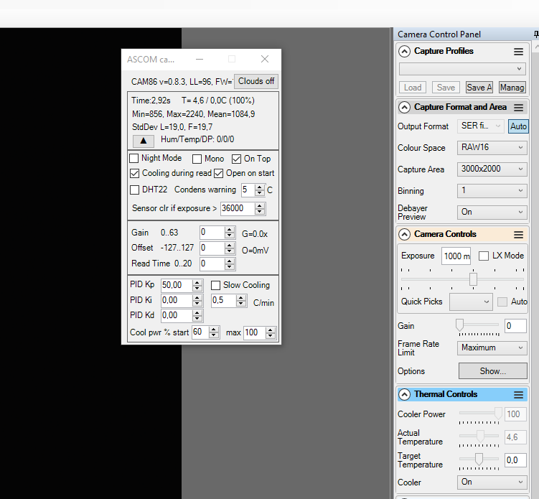Click the Options Show... button
The height and width of the screenshot is (499, 539).
click(493, 371)
